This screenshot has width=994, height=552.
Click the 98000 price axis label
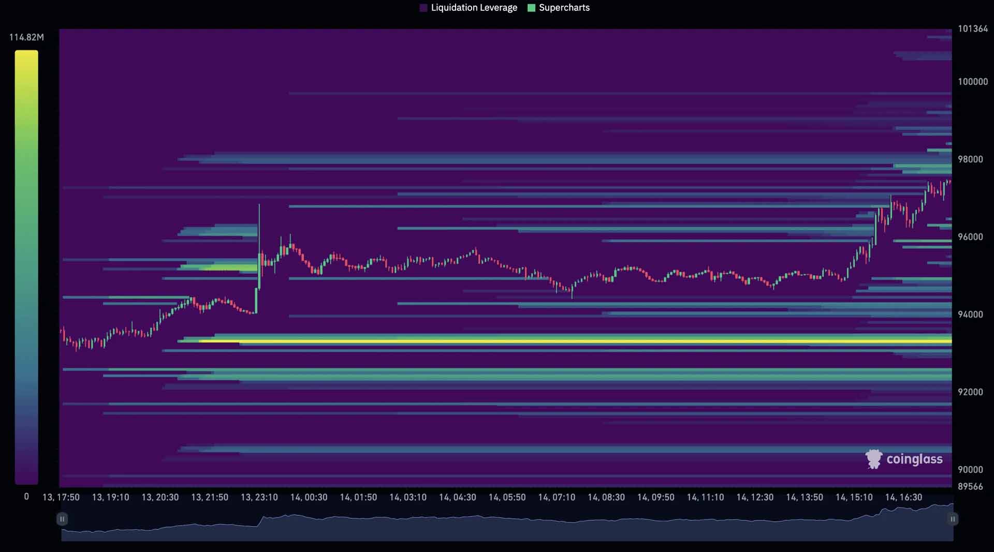pyautogui.click(x=970, y=159)
